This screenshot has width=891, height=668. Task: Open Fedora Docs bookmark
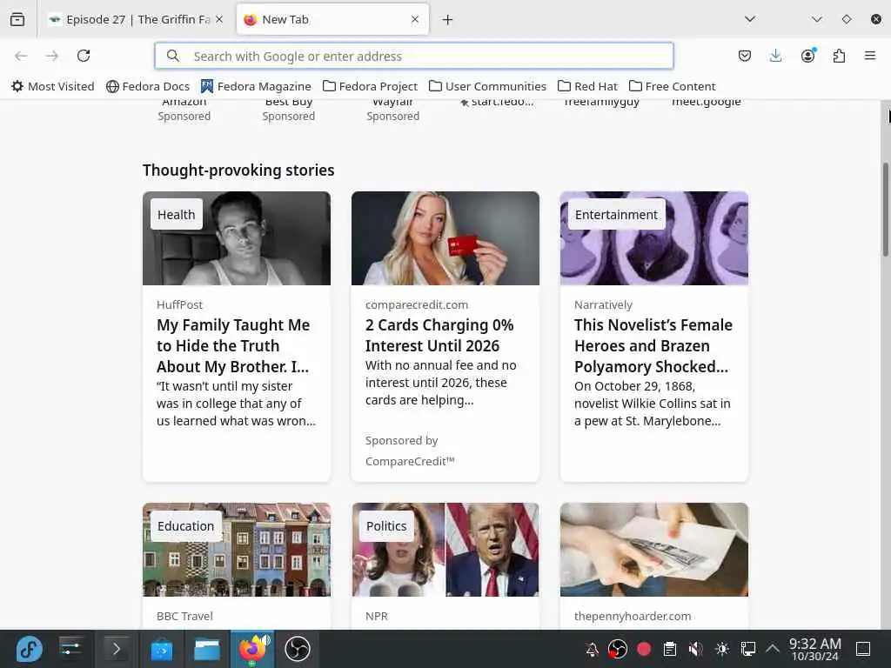tap(148, 86)
